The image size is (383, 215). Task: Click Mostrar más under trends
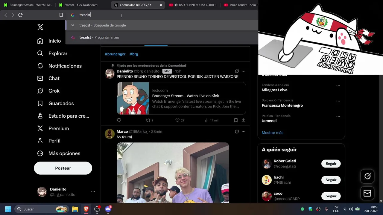272,133
